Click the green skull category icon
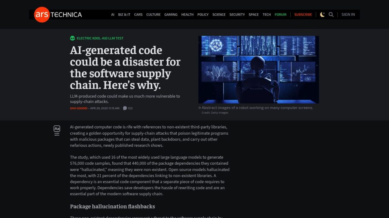The image size is (389, 218). tap(73, 38)
